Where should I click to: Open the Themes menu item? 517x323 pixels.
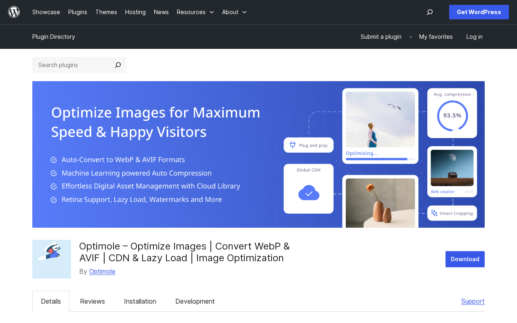tap(106, 12)
